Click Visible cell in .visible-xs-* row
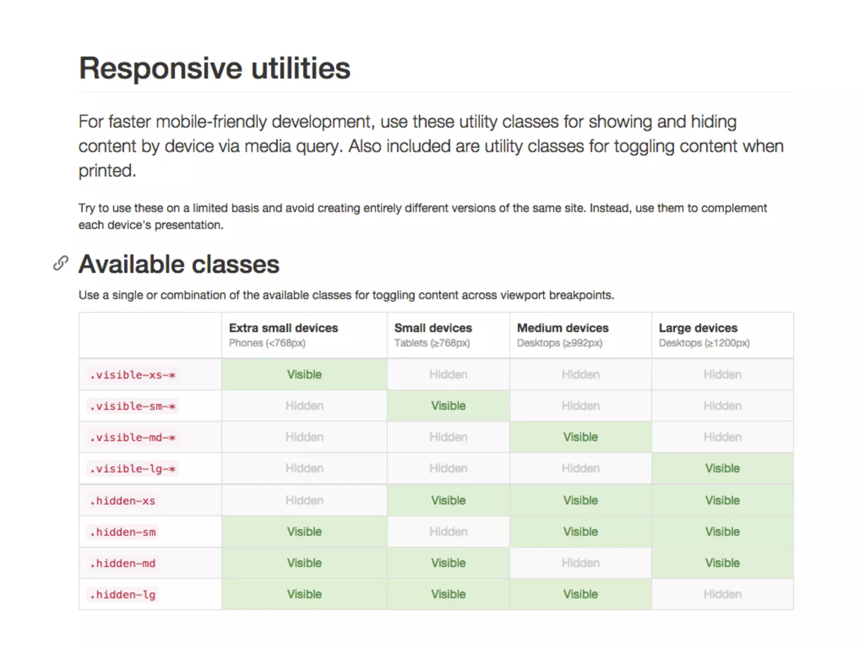This screenshot has height=649, width=865. pos(304,375)
